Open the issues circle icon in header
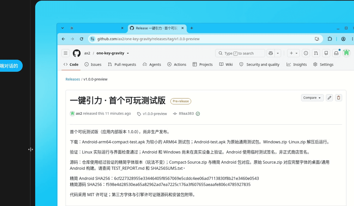Screen dimensions: 354x206 pyautogui.click(x=306, y=53)
